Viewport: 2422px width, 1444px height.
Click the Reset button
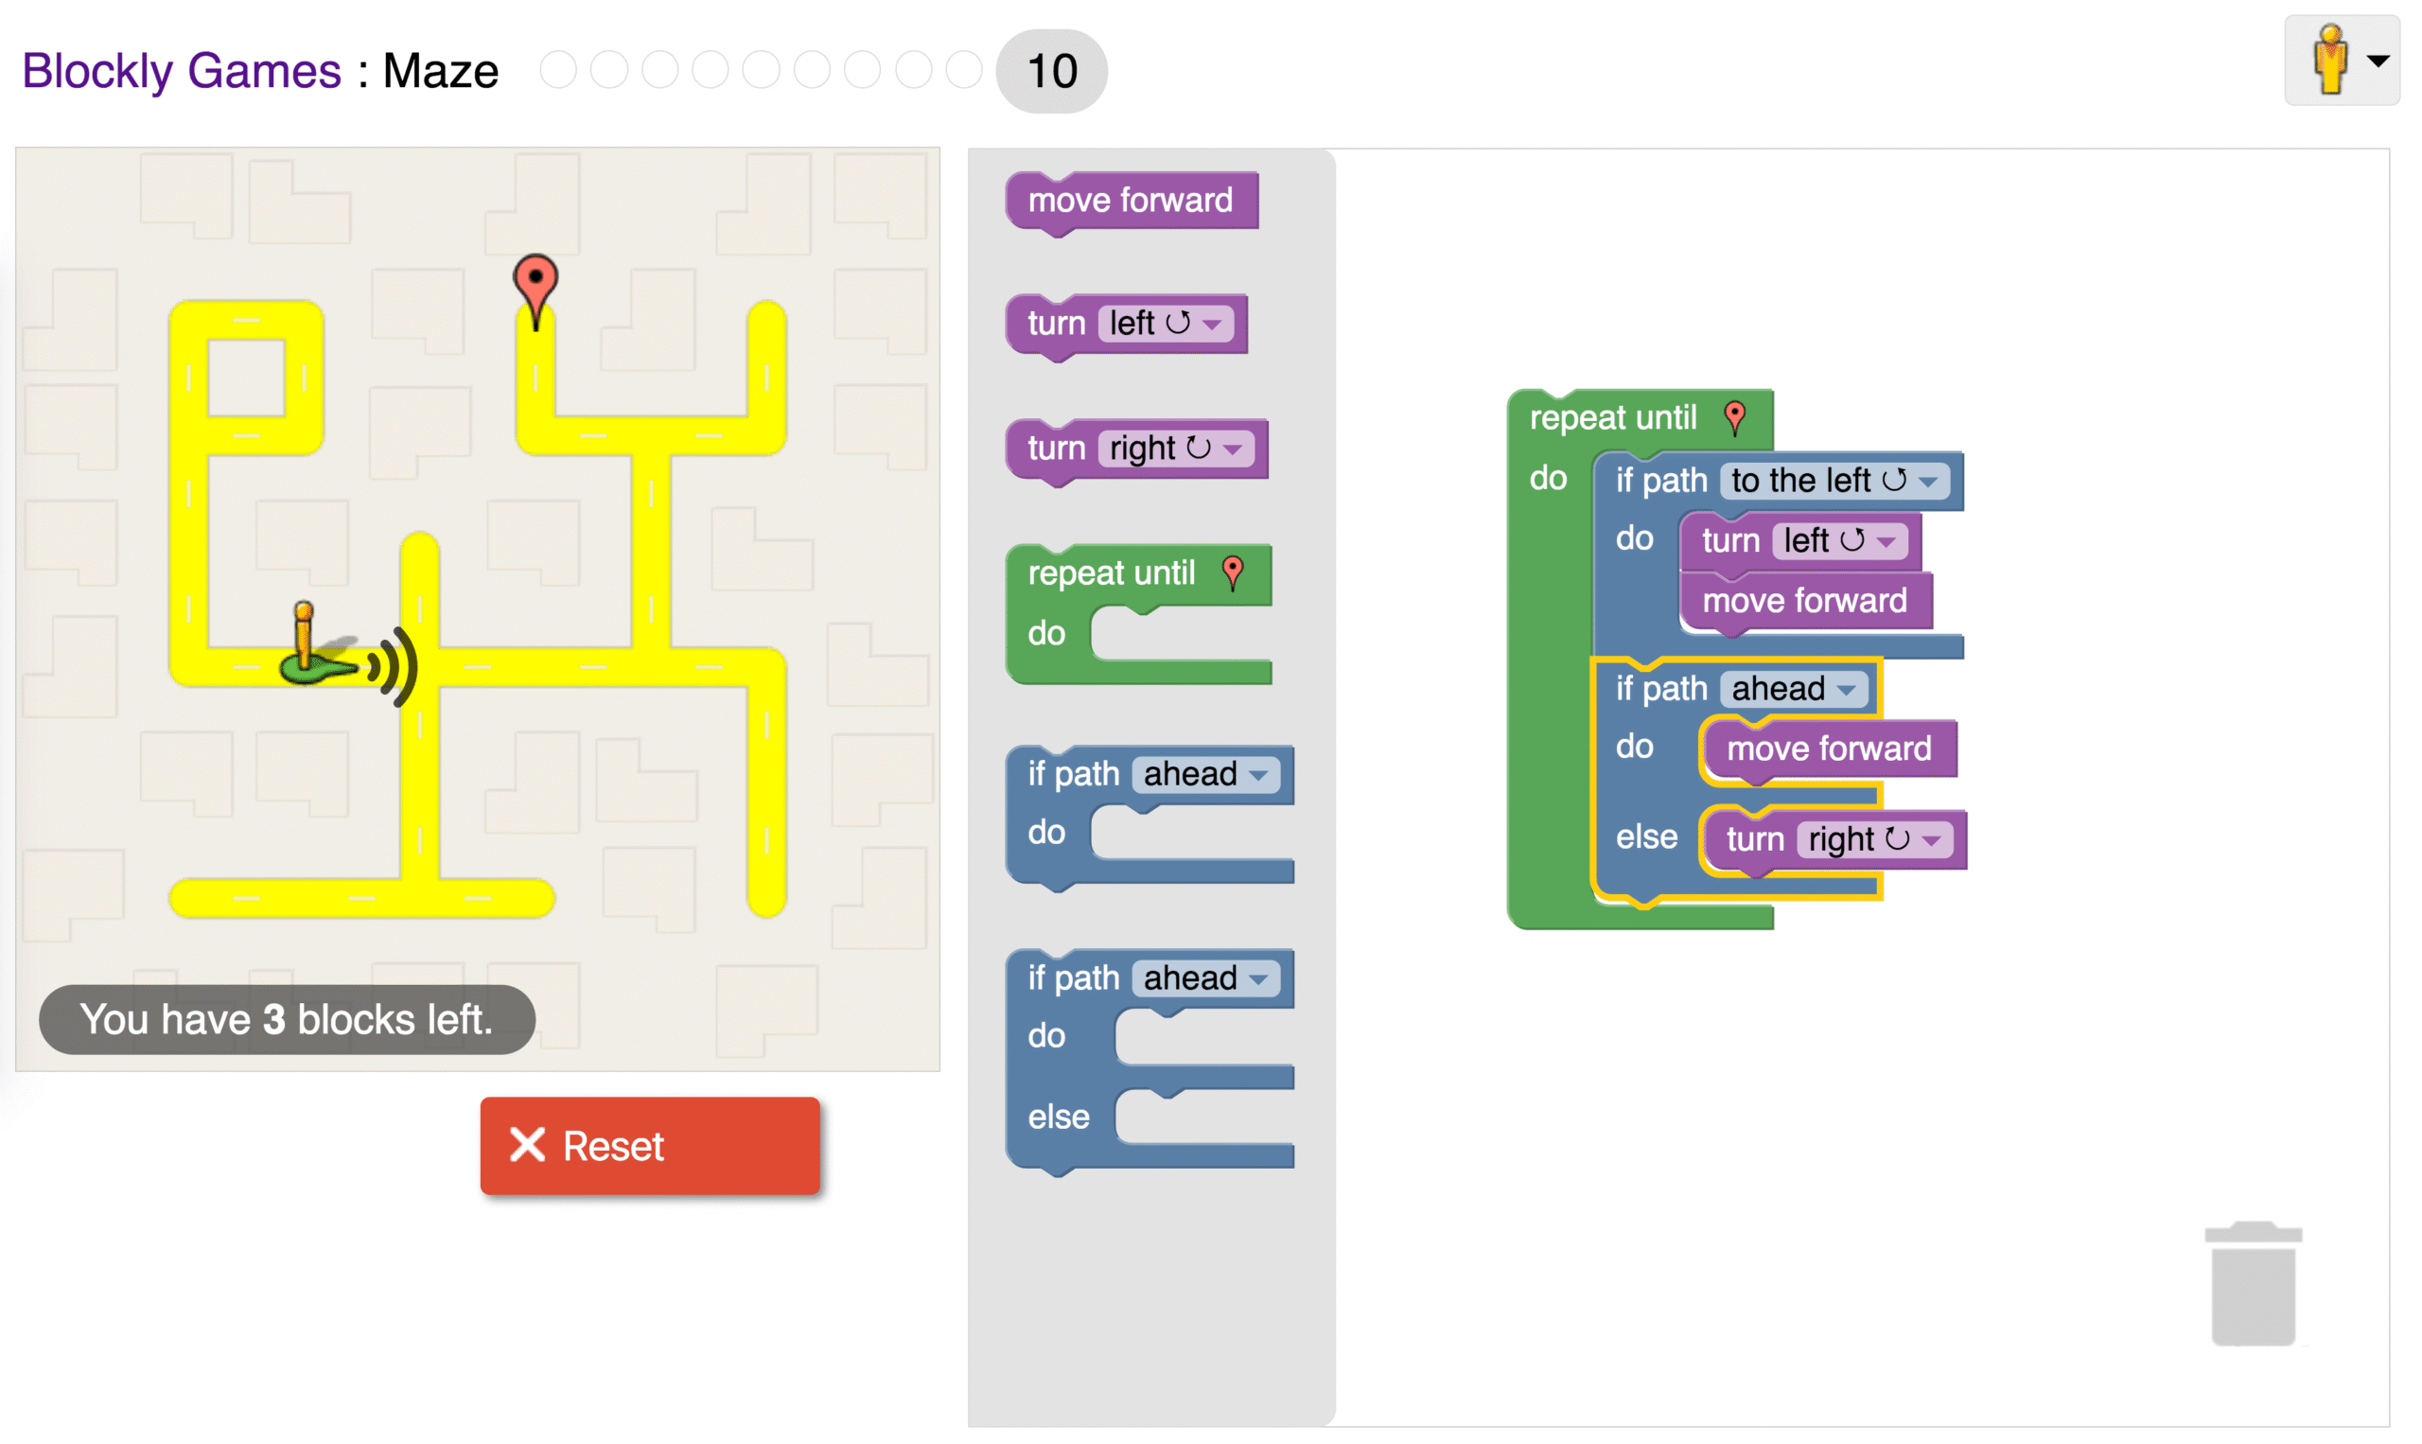coord(650,1145)
